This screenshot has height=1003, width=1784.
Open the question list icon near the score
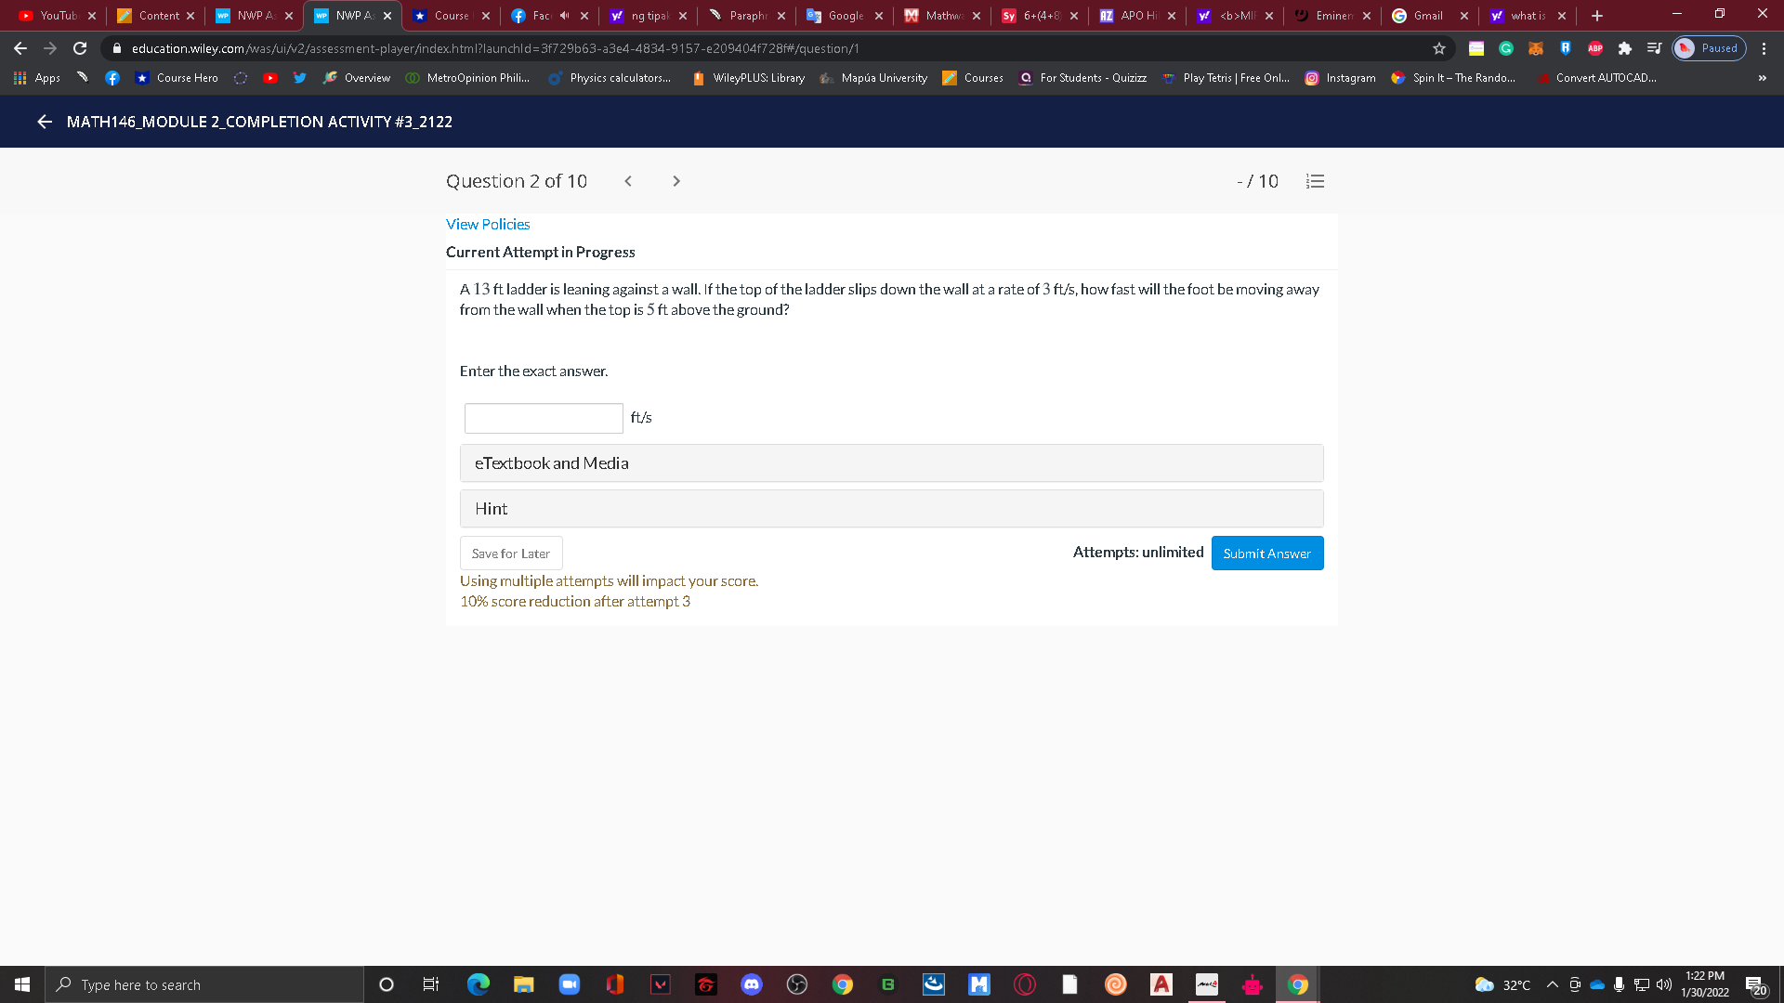pos(1315,181)
